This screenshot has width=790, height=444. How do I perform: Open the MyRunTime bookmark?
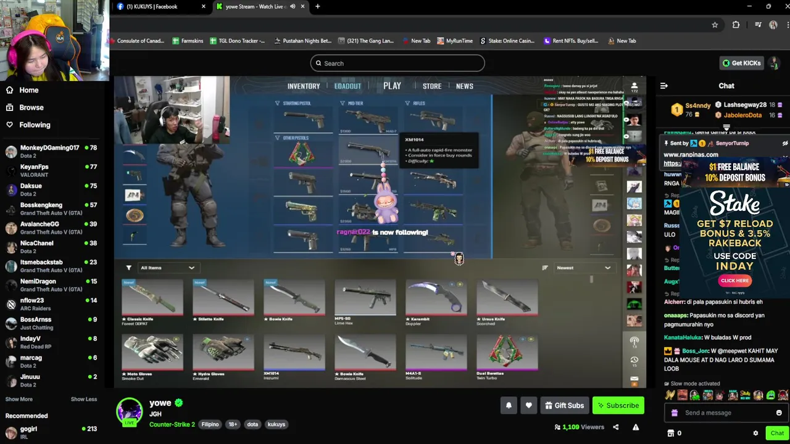454,41
